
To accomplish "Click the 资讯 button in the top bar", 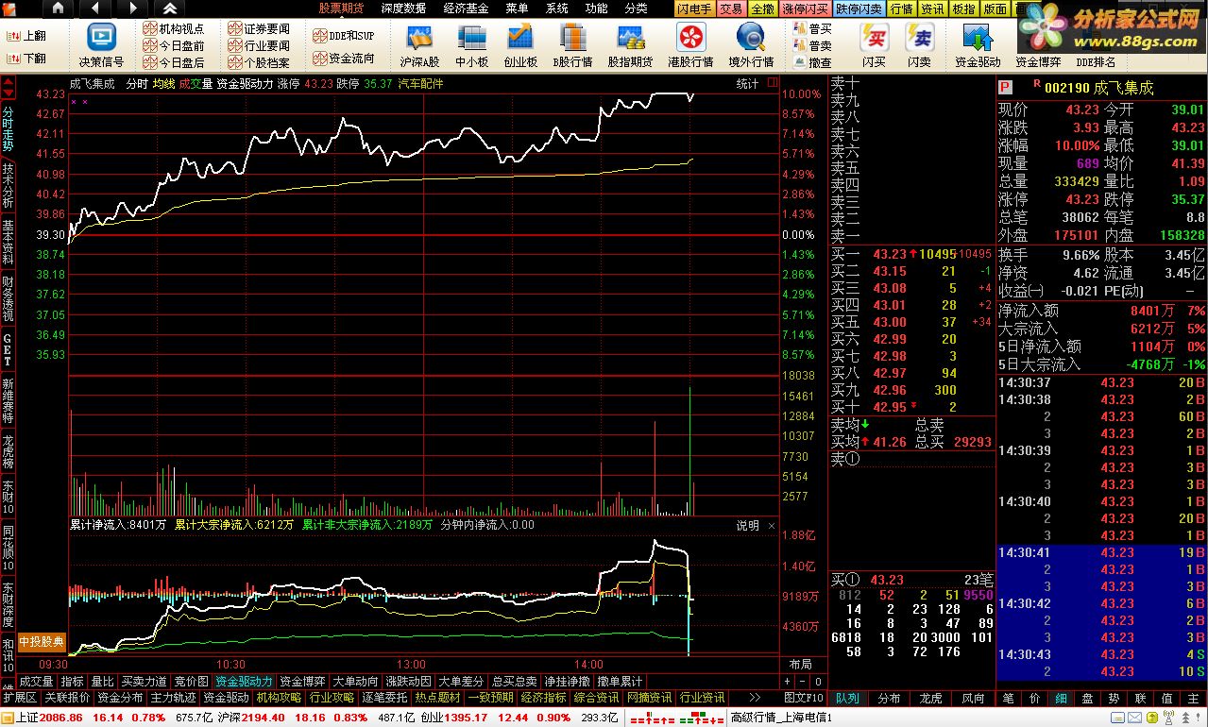I will (x=932, y=8).
